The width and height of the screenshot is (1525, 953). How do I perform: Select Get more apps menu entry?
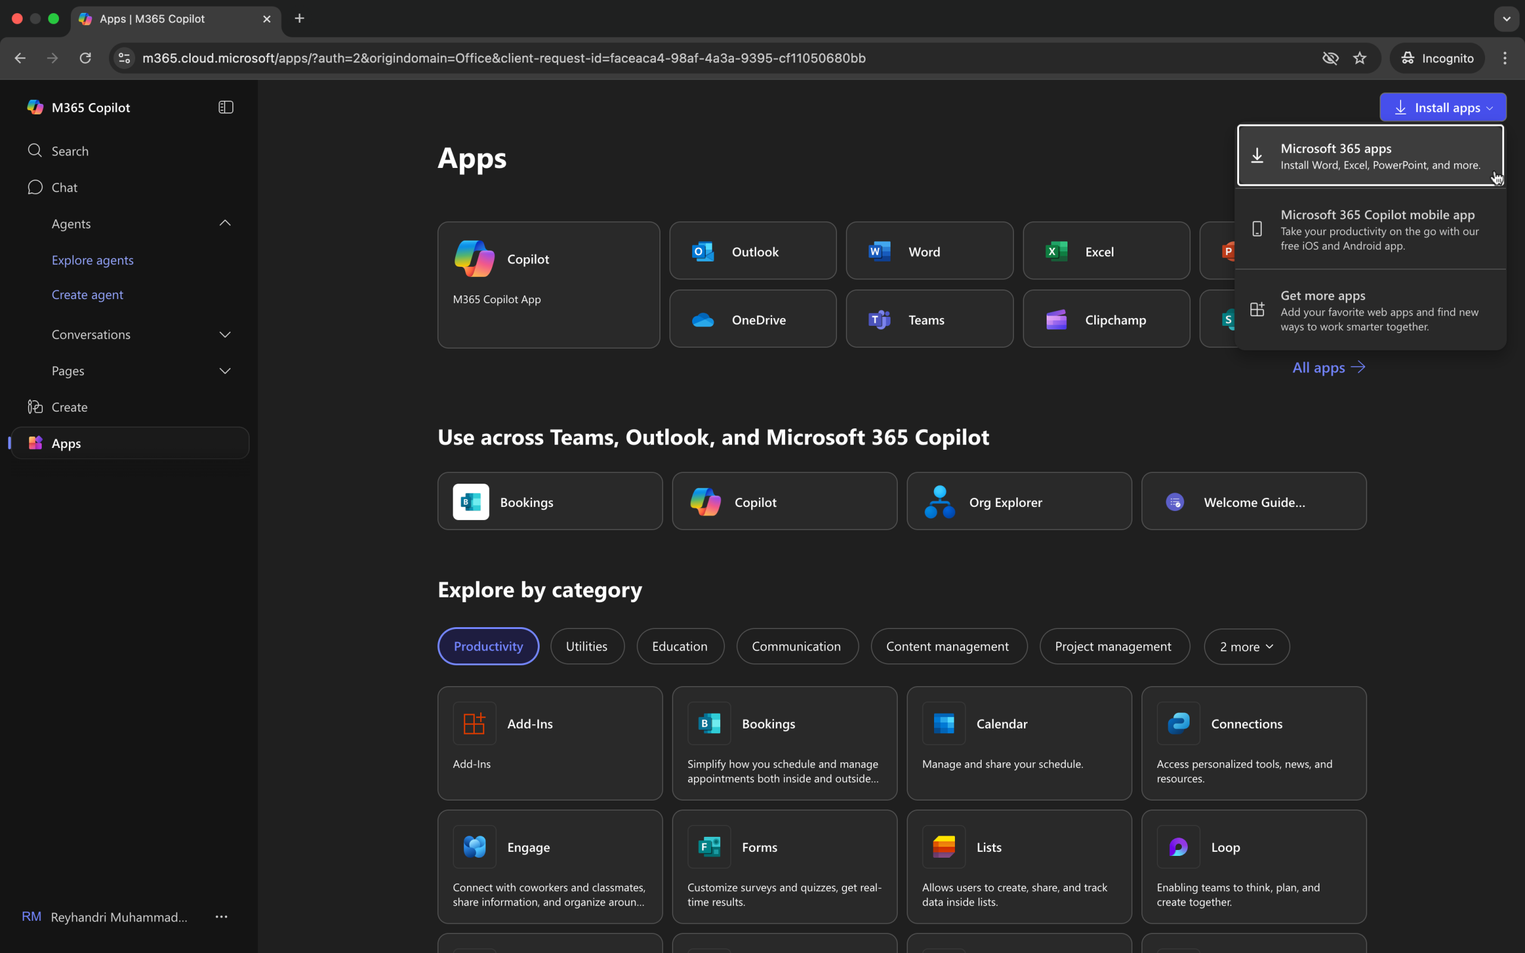[x=1370, y=310]
